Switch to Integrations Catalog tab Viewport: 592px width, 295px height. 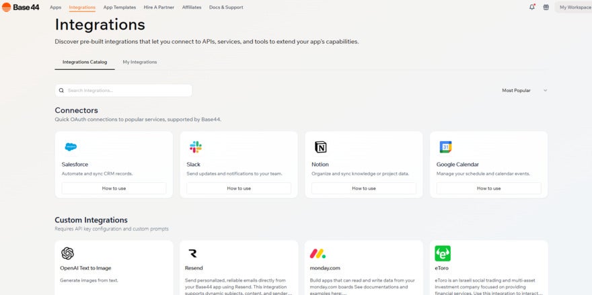click(x=85, y=62)
